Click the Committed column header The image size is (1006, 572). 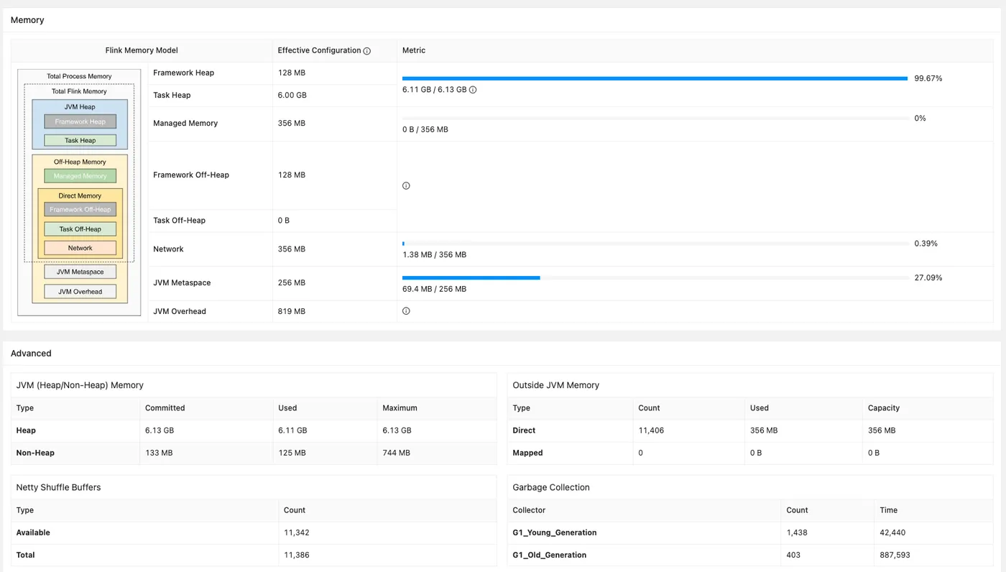pyautogui.click(x=165, y=408)
